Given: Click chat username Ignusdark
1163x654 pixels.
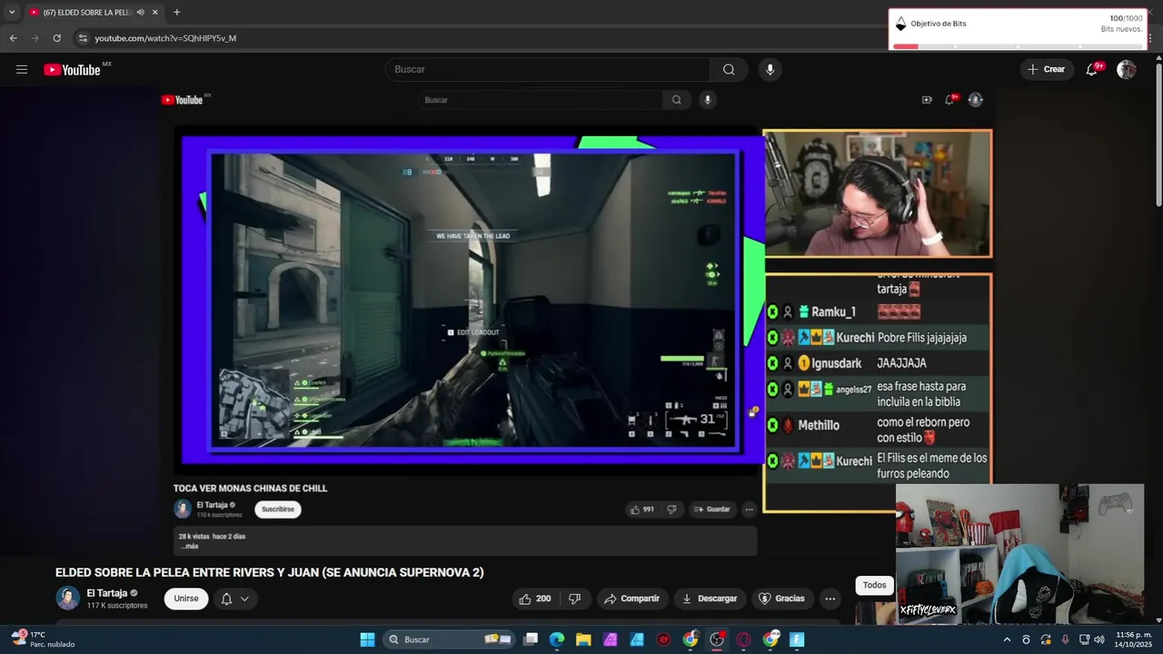Looking at the screenshot, I should 836,363.
